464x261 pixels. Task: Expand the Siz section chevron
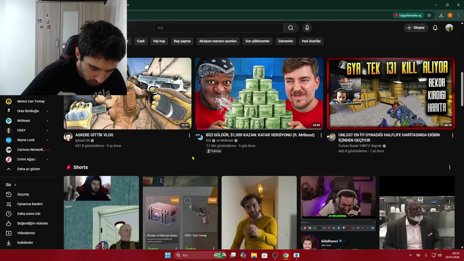tap(15, 185)
